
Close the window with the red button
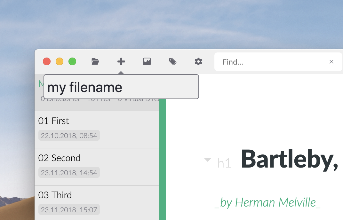point(47,61)
